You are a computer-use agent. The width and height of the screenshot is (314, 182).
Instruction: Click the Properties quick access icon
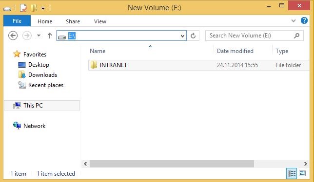tap(23, 8)
